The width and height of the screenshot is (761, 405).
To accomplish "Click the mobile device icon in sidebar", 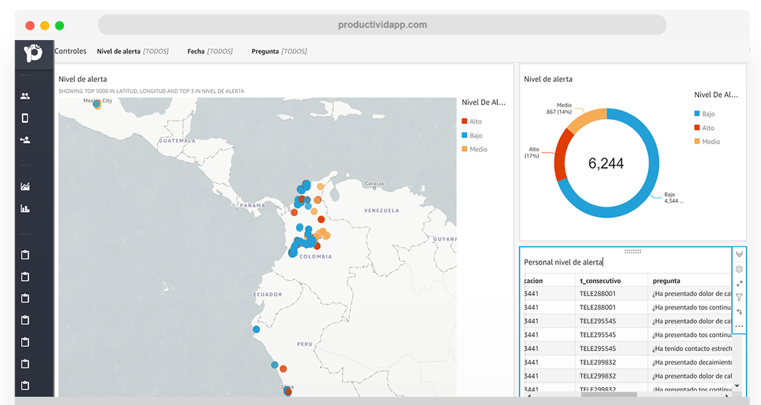I will coord(25,118).
